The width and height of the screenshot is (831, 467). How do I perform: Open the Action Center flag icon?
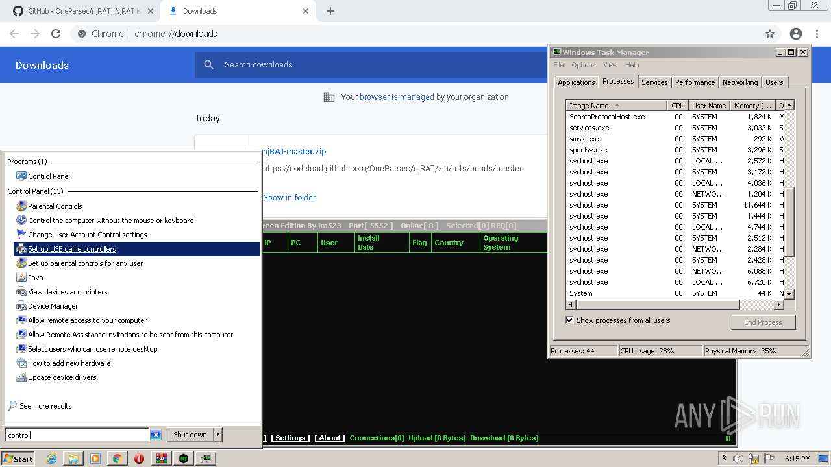pyautogui.click(x=769, y=459)
